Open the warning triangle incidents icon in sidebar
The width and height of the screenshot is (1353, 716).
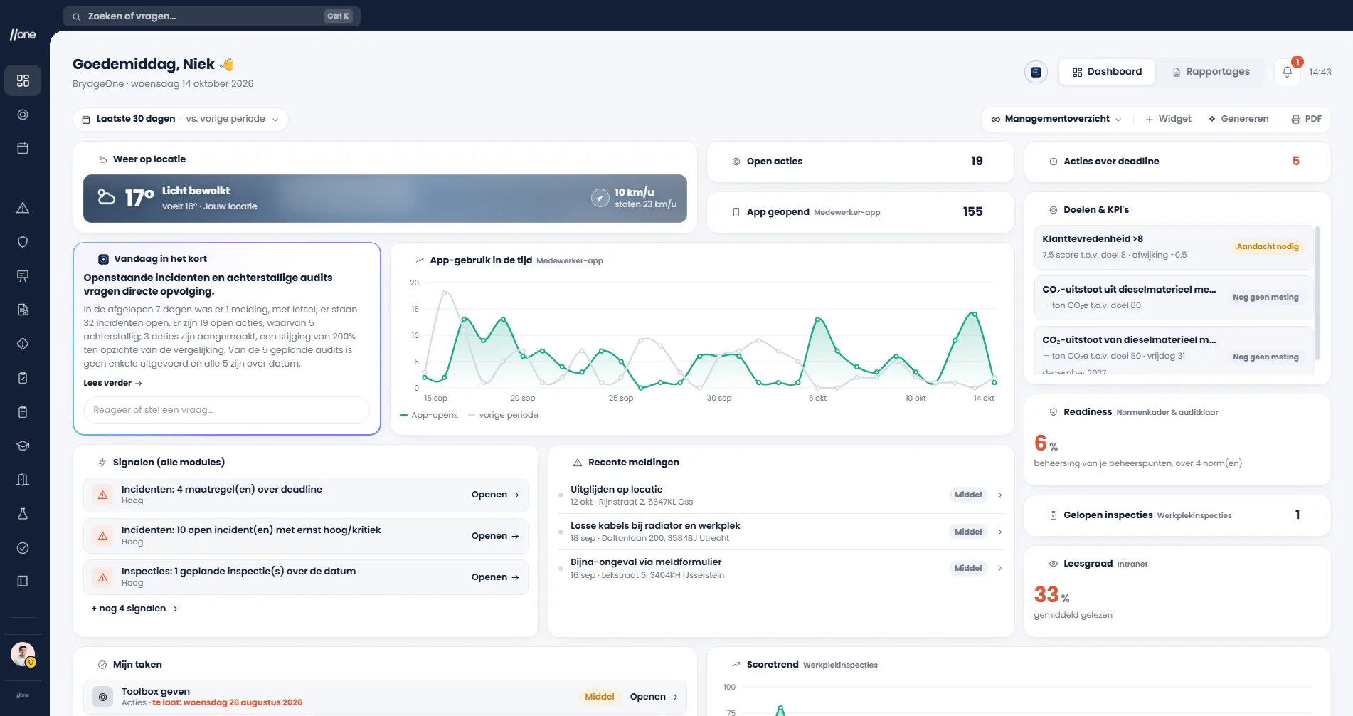pyautogui.click(x=23, y=208)
